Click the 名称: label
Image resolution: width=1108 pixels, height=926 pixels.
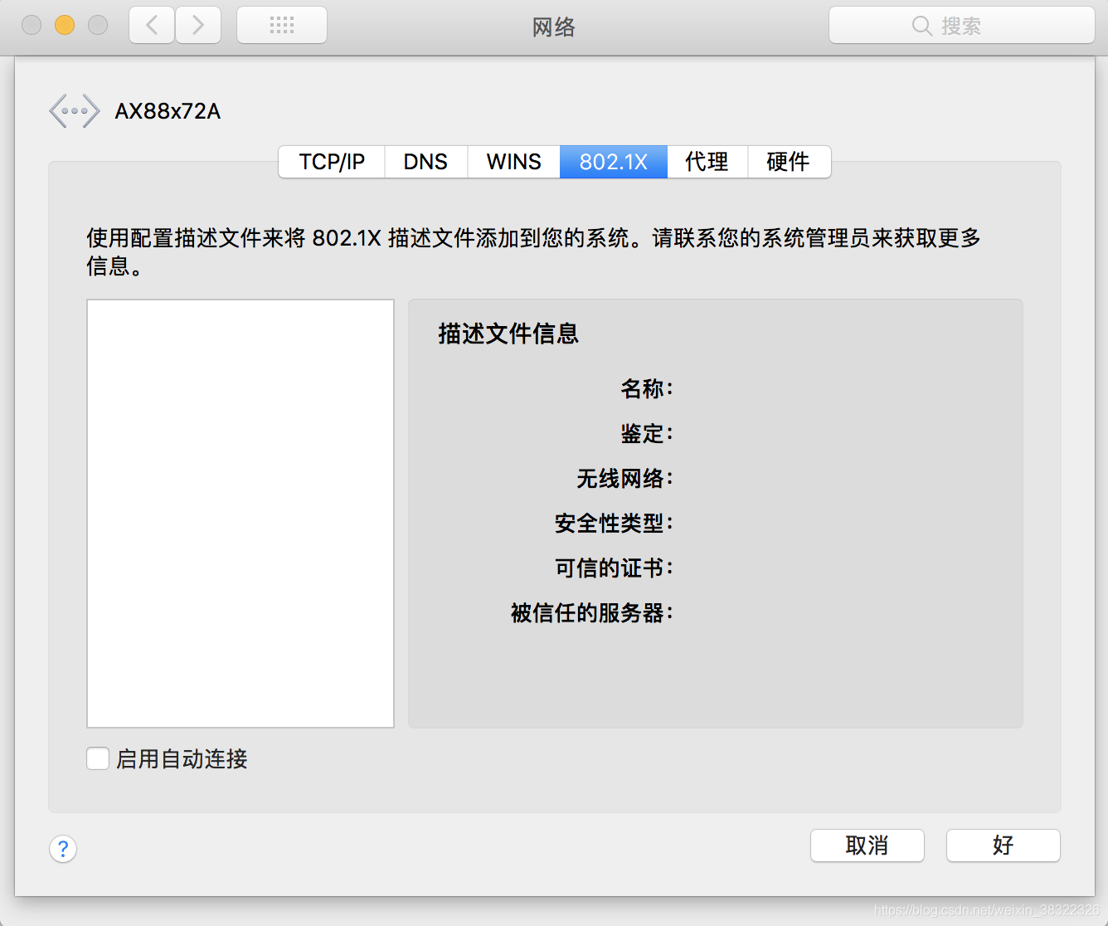[648, 388]
